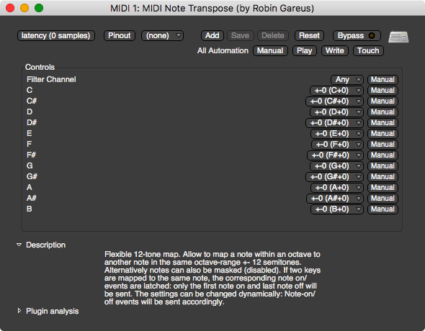Set All Automation to Write
This screenshot has width=425, height=331.
335,51
